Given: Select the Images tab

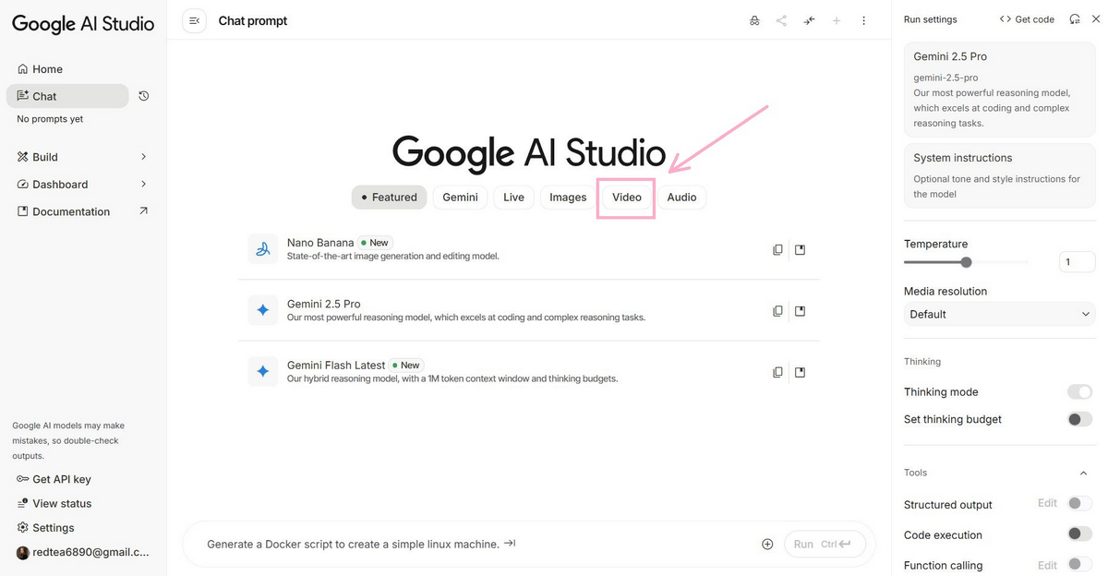Looking at the screenshot, I should point(568,198).
